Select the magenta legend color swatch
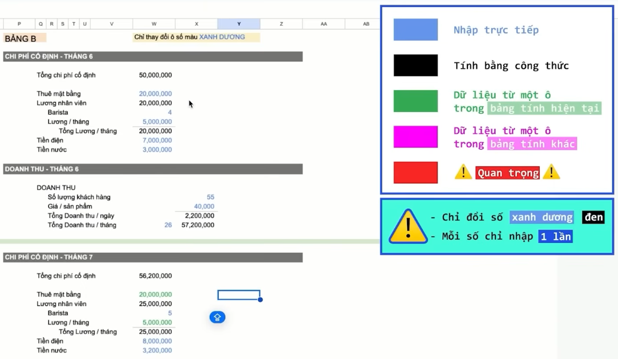The width and height of the screenshot is (618, 359). click(415, 137)
